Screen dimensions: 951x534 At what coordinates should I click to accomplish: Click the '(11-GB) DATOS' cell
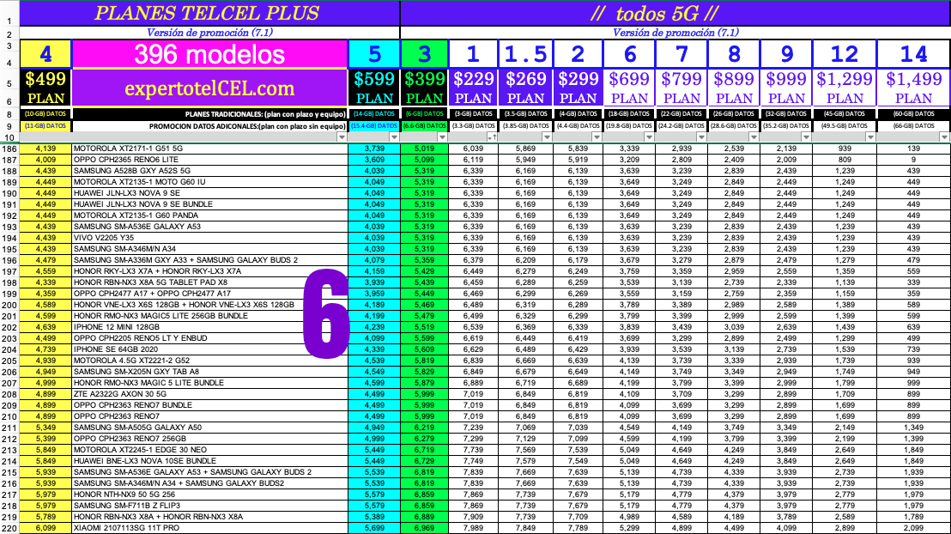[x=45, y=126]
